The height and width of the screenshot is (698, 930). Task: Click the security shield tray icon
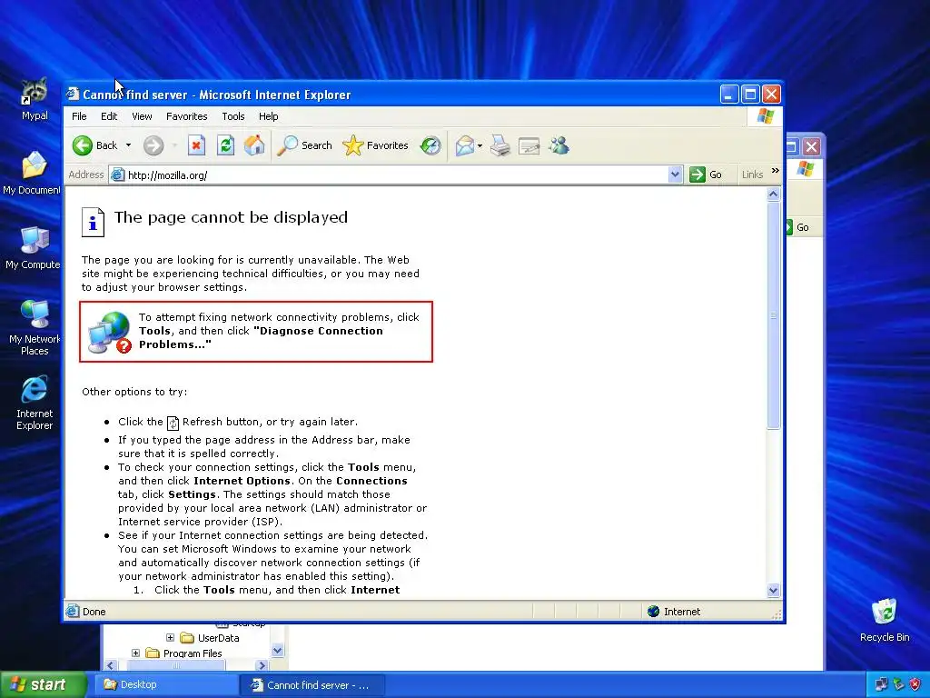914,684
